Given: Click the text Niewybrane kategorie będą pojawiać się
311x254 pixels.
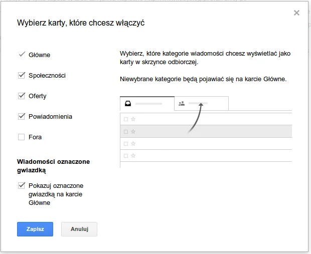Looking at the screenshot, I should click(177, 79).
